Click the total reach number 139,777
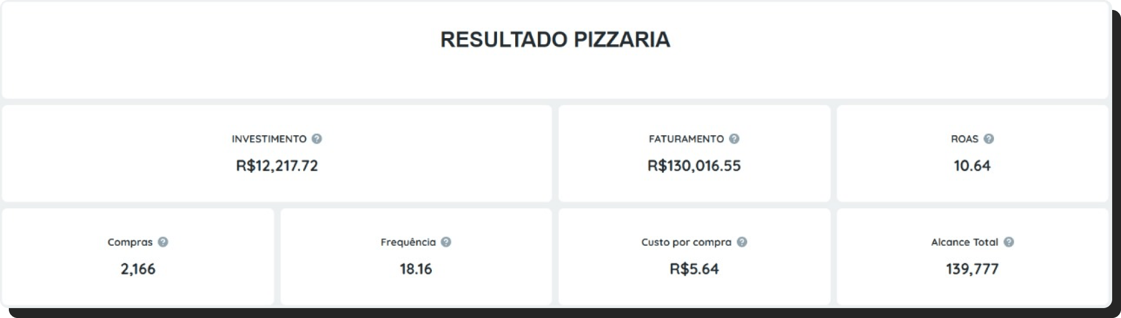The width and height of the screenshot is (1121, 318). [x=972, y=269]
